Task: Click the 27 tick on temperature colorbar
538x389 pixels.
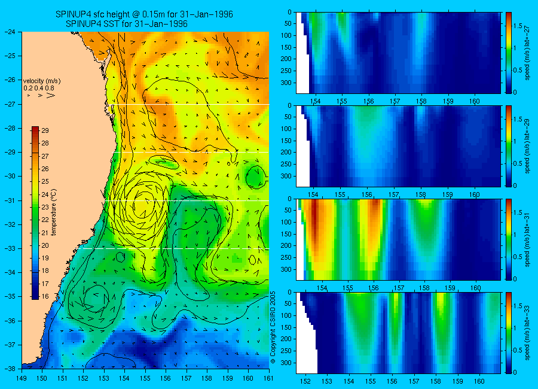Action: [x=45, y=156]
